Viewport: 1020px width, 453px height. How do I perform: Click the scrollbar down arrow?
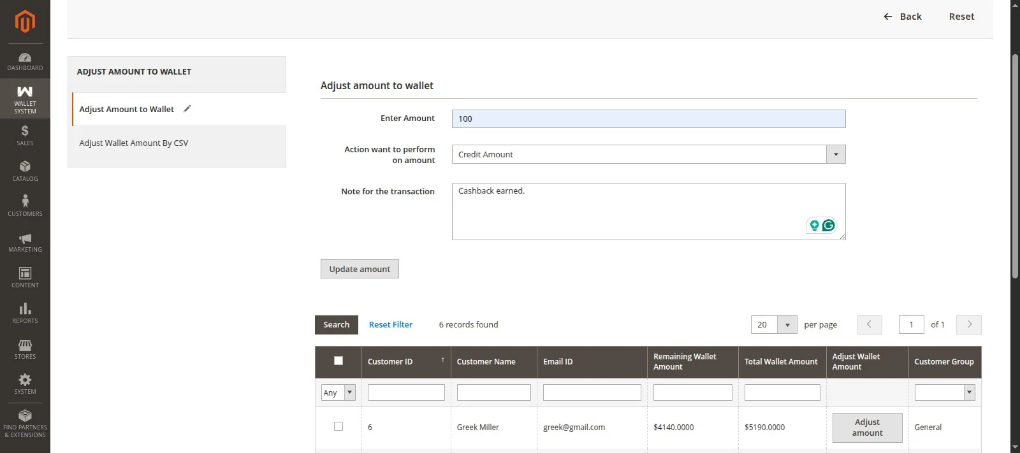[x=1015, y=447]
